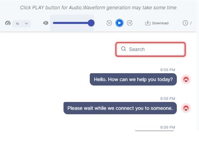Skip forward 10 seconds
The height and width of the screenshot is (143, 199).
click(x=130, y=23)
